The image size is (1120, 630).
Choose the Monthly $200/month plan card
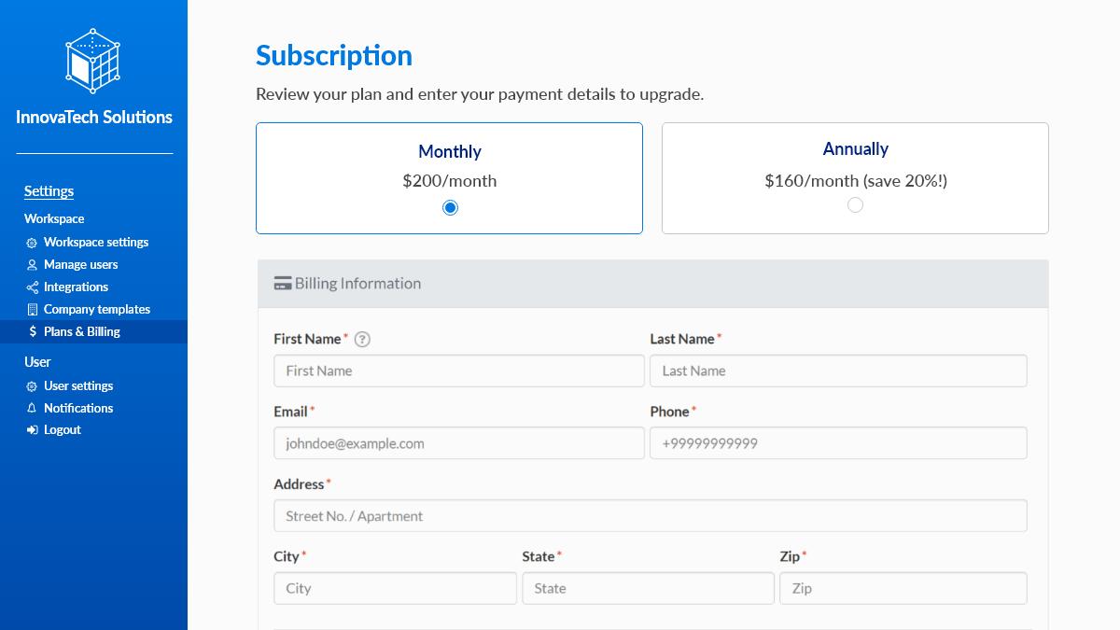pos(449,177)
